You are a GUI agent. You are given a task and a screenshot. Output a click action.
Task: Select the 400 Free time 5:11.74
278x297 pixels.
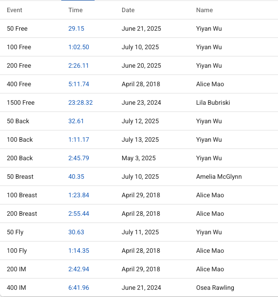click(x=78, y=84)
